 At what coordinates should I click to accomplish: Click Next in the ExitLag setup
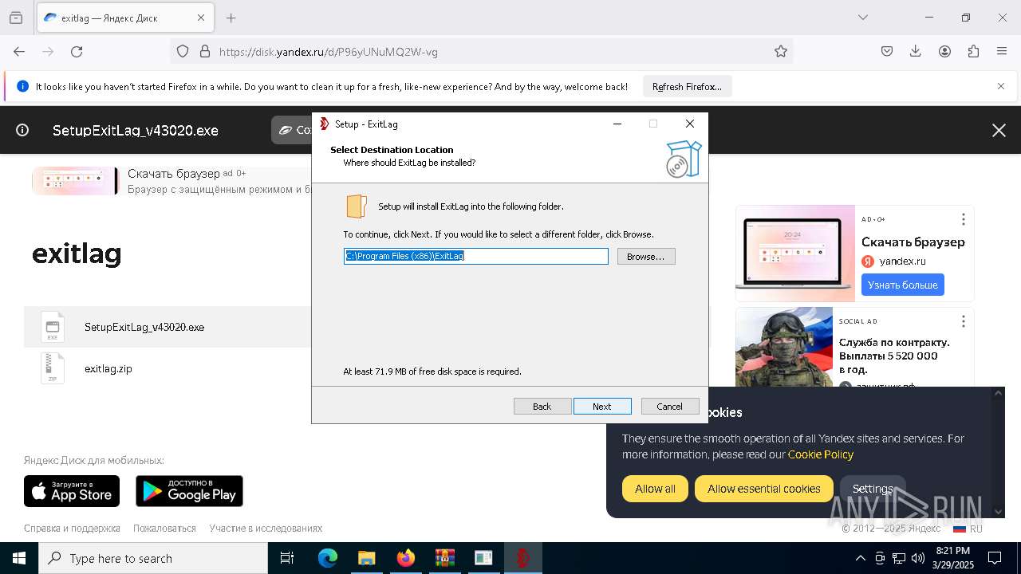602,407
